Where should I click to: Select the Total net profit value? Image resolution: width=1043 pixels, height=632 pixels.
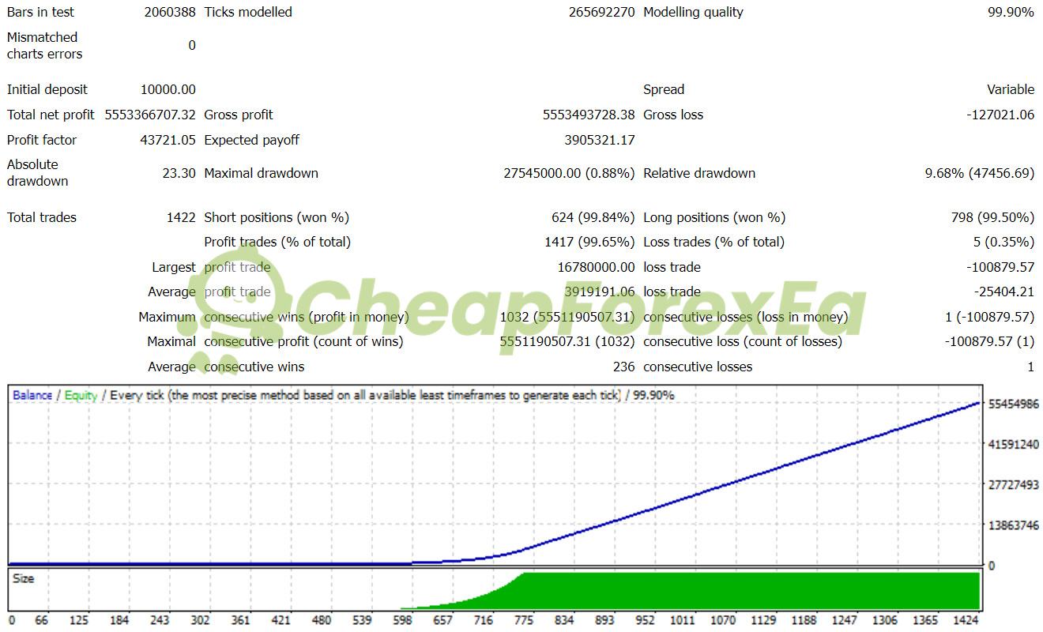[150, 115]
